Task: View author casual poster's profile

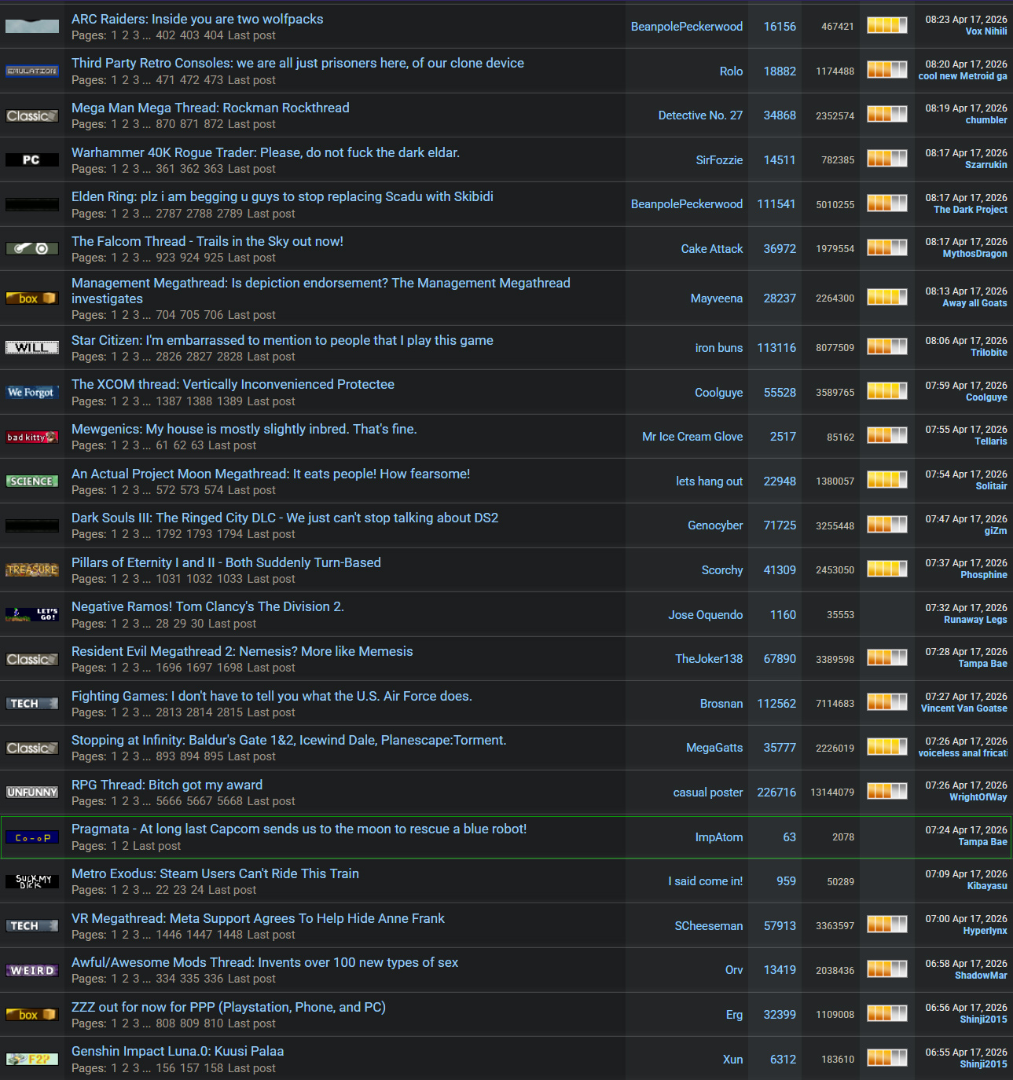Action: (708, 793)
